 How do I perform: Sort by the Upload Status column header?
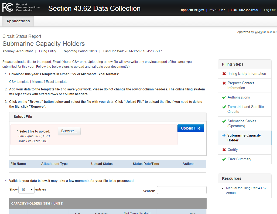pyautogui.click(x=102, y=164)
